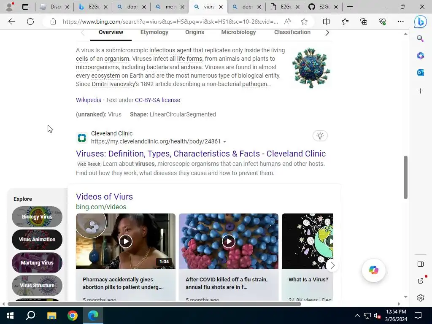The width and height of the screenshot is (432, 324).
Task: Open the split screen icon
Action: 326,22
